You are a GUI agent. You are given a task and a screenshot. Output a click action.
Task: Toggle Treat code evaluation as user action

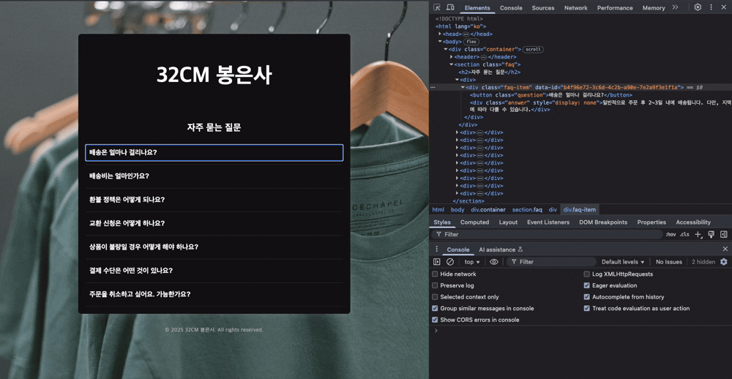(587, 309)
